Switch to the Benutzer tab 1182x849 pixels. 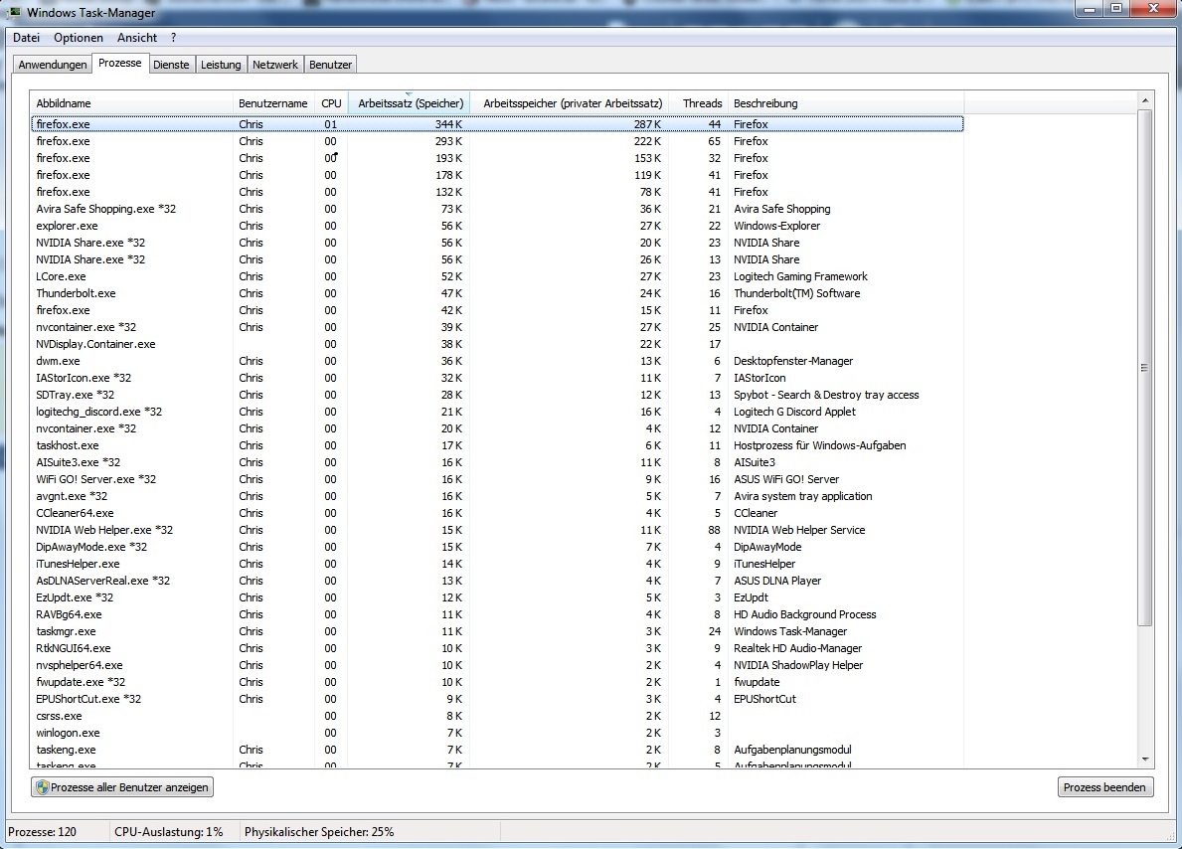(x=330, y=65)
